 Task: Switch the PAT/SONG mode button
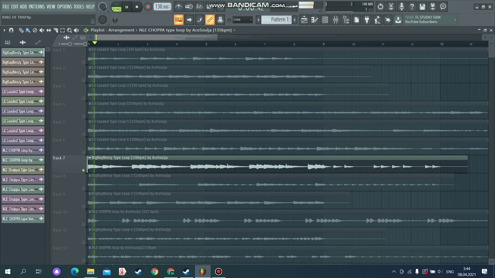[116, 7]
